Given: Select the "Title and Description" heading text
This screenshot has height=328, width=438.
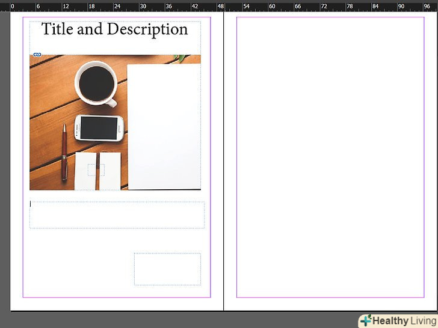Looking at the screenshot, I should click(114, 29).
